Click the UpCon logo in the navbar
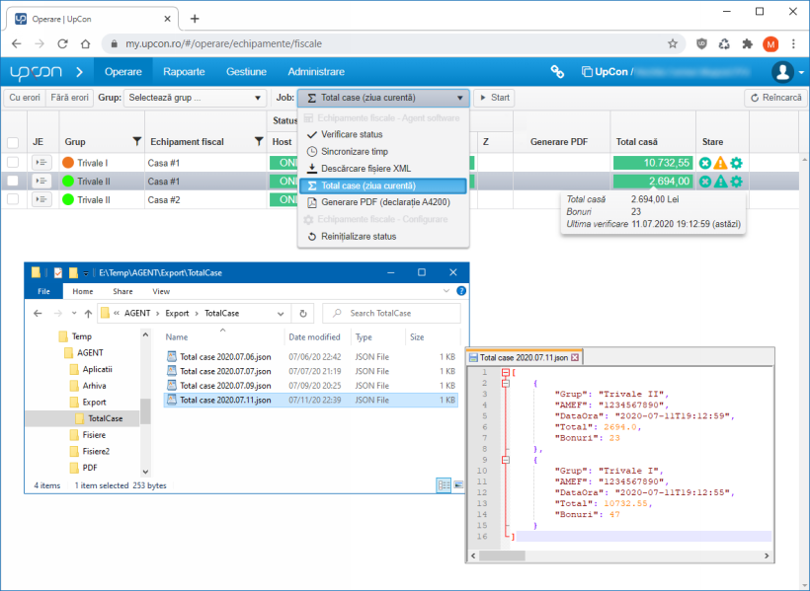Image resolution: width=810 pixels, height=591 pixels. point(36,72)
